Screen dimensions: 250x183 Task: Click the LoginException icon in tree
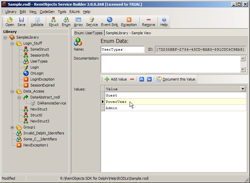[x=26, y=79]
